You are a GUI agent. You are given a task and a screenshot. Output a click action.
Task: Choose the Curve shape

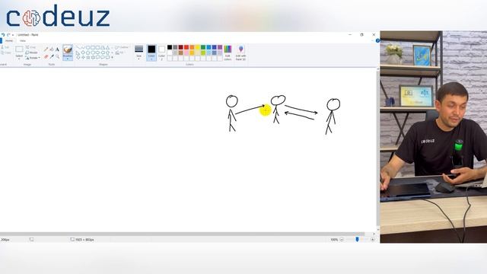click(83, 47)
